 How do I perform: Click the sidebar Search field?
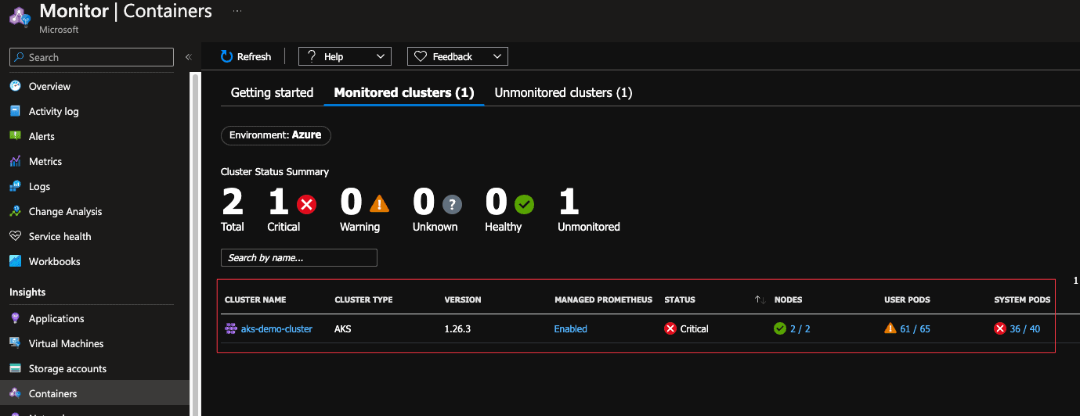pos(92,57)
